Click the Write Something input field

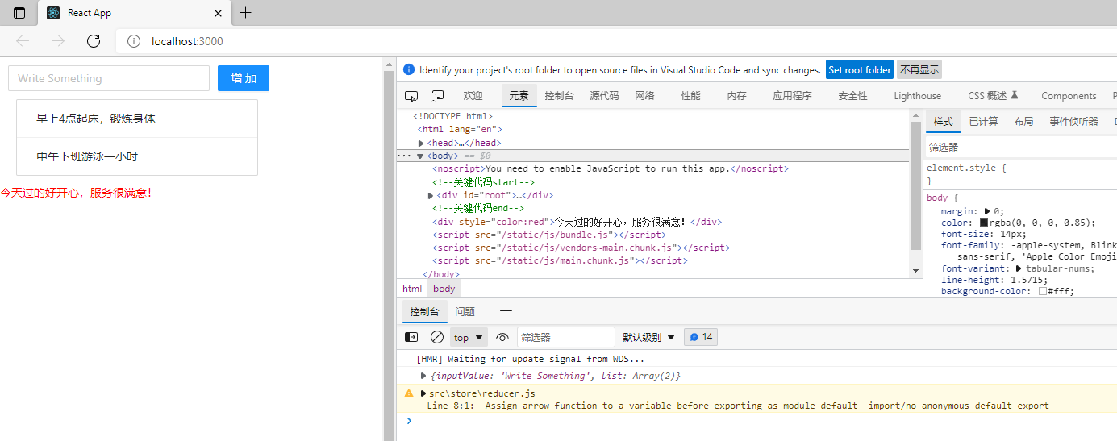point(109,78)
